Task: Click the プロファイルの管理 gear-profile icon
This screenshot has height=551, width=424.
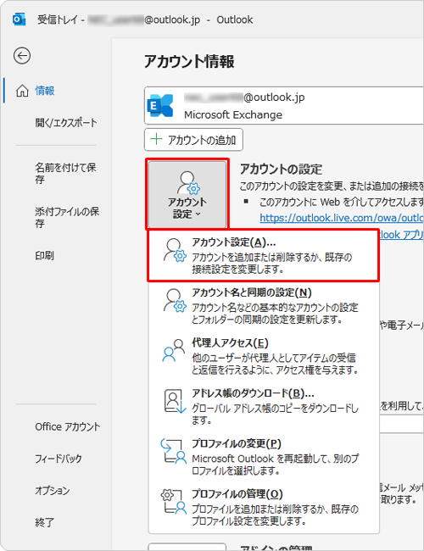Action: pyautogui.click(x=173, y=502)
